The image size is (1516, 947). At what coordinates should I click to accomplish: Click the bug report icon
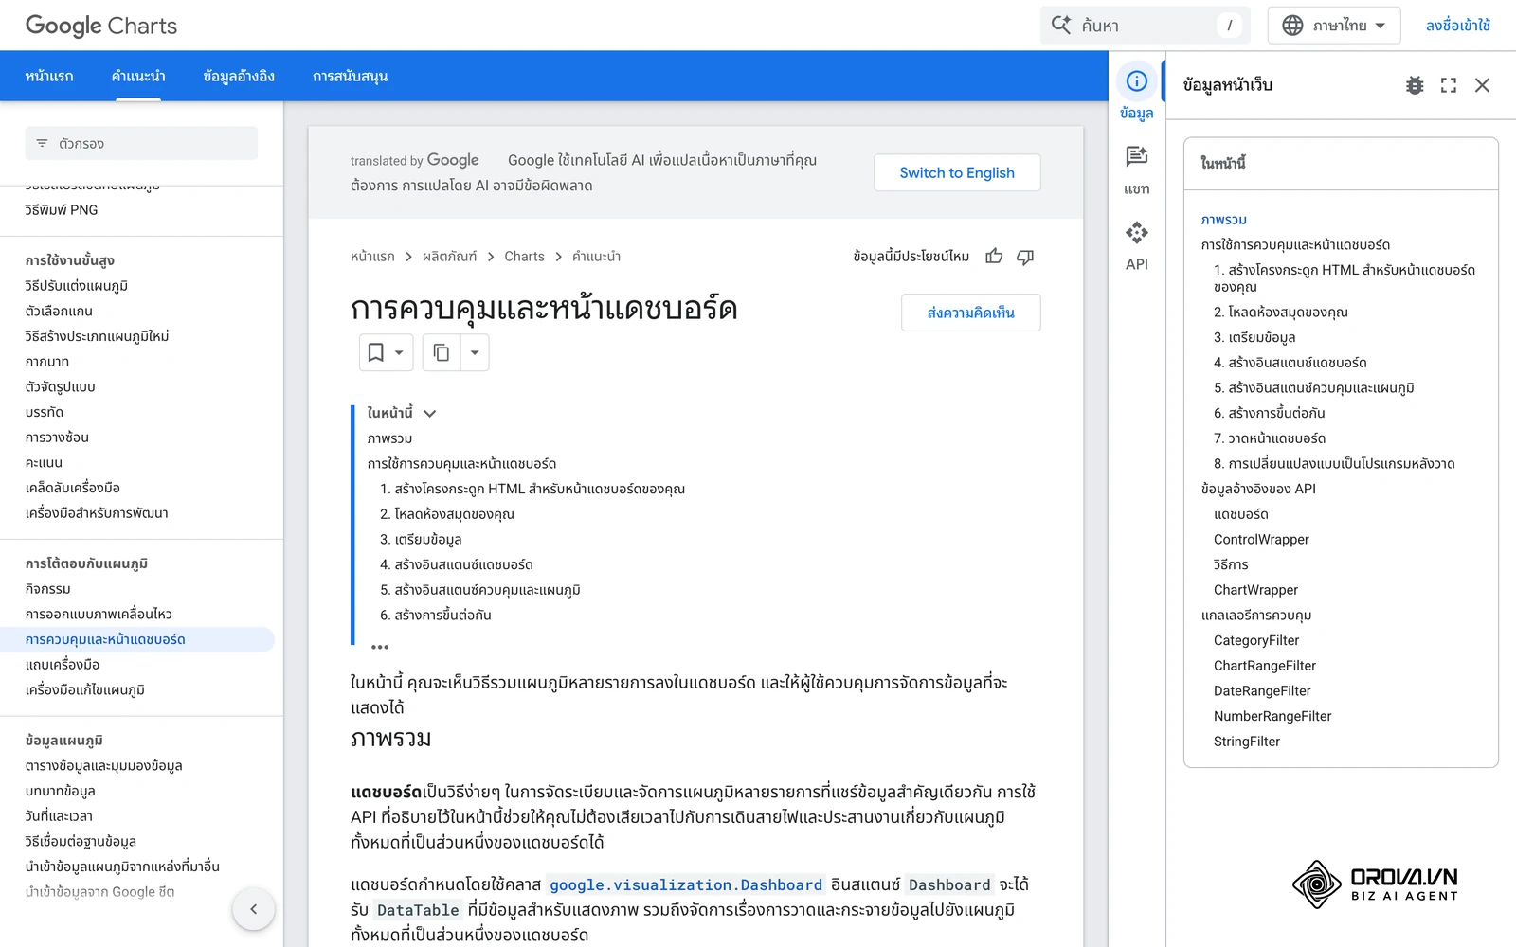(x=1415, y=85)
